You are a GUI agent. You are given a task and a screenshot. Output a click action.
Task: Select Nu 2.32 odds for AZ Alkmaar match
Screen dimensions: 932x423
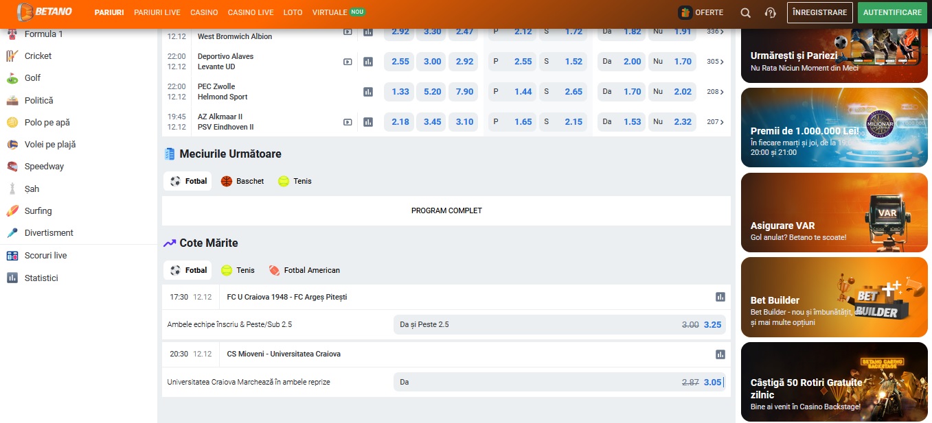[x=672, y=122]
